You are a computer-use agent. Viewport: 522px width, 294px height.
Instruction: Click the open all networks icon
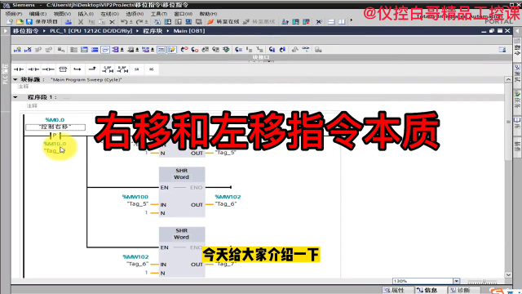[x=84, y=50]
